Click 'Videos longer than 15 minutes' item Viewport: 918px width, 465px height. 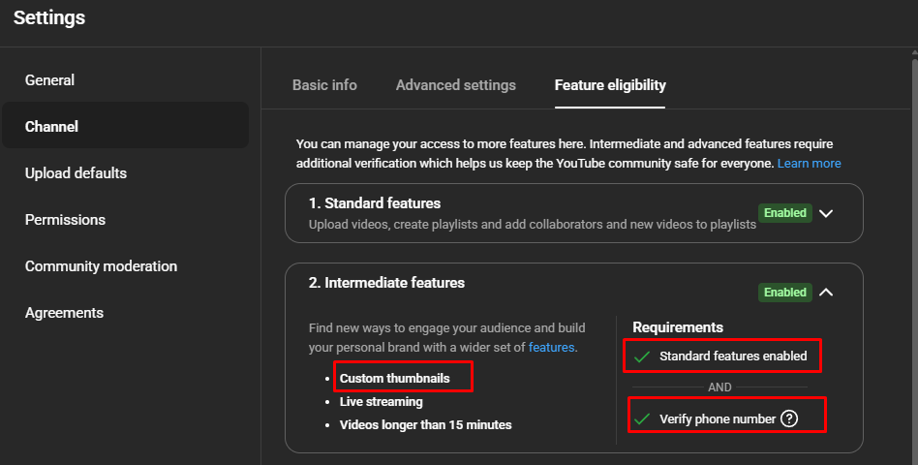coord(426,425)
